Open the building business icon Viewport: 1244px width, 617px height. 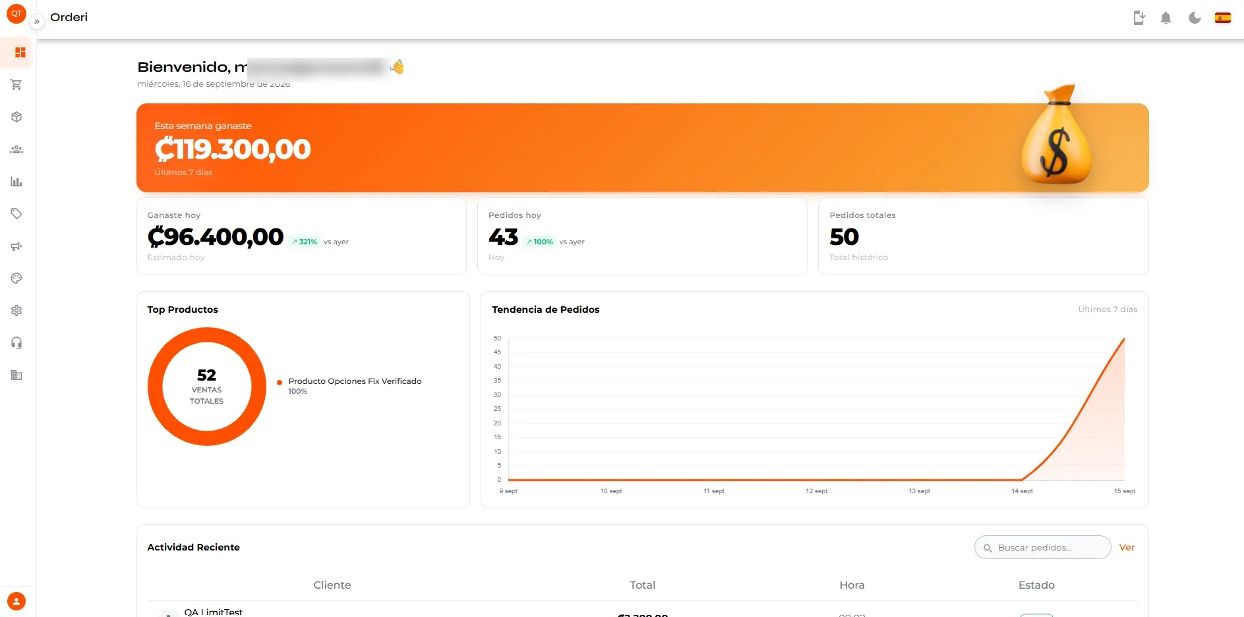[x=16, y=375]
